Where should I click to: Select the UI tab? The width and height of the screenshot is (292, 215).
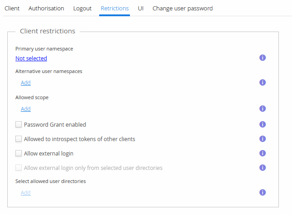click(141, 8)
